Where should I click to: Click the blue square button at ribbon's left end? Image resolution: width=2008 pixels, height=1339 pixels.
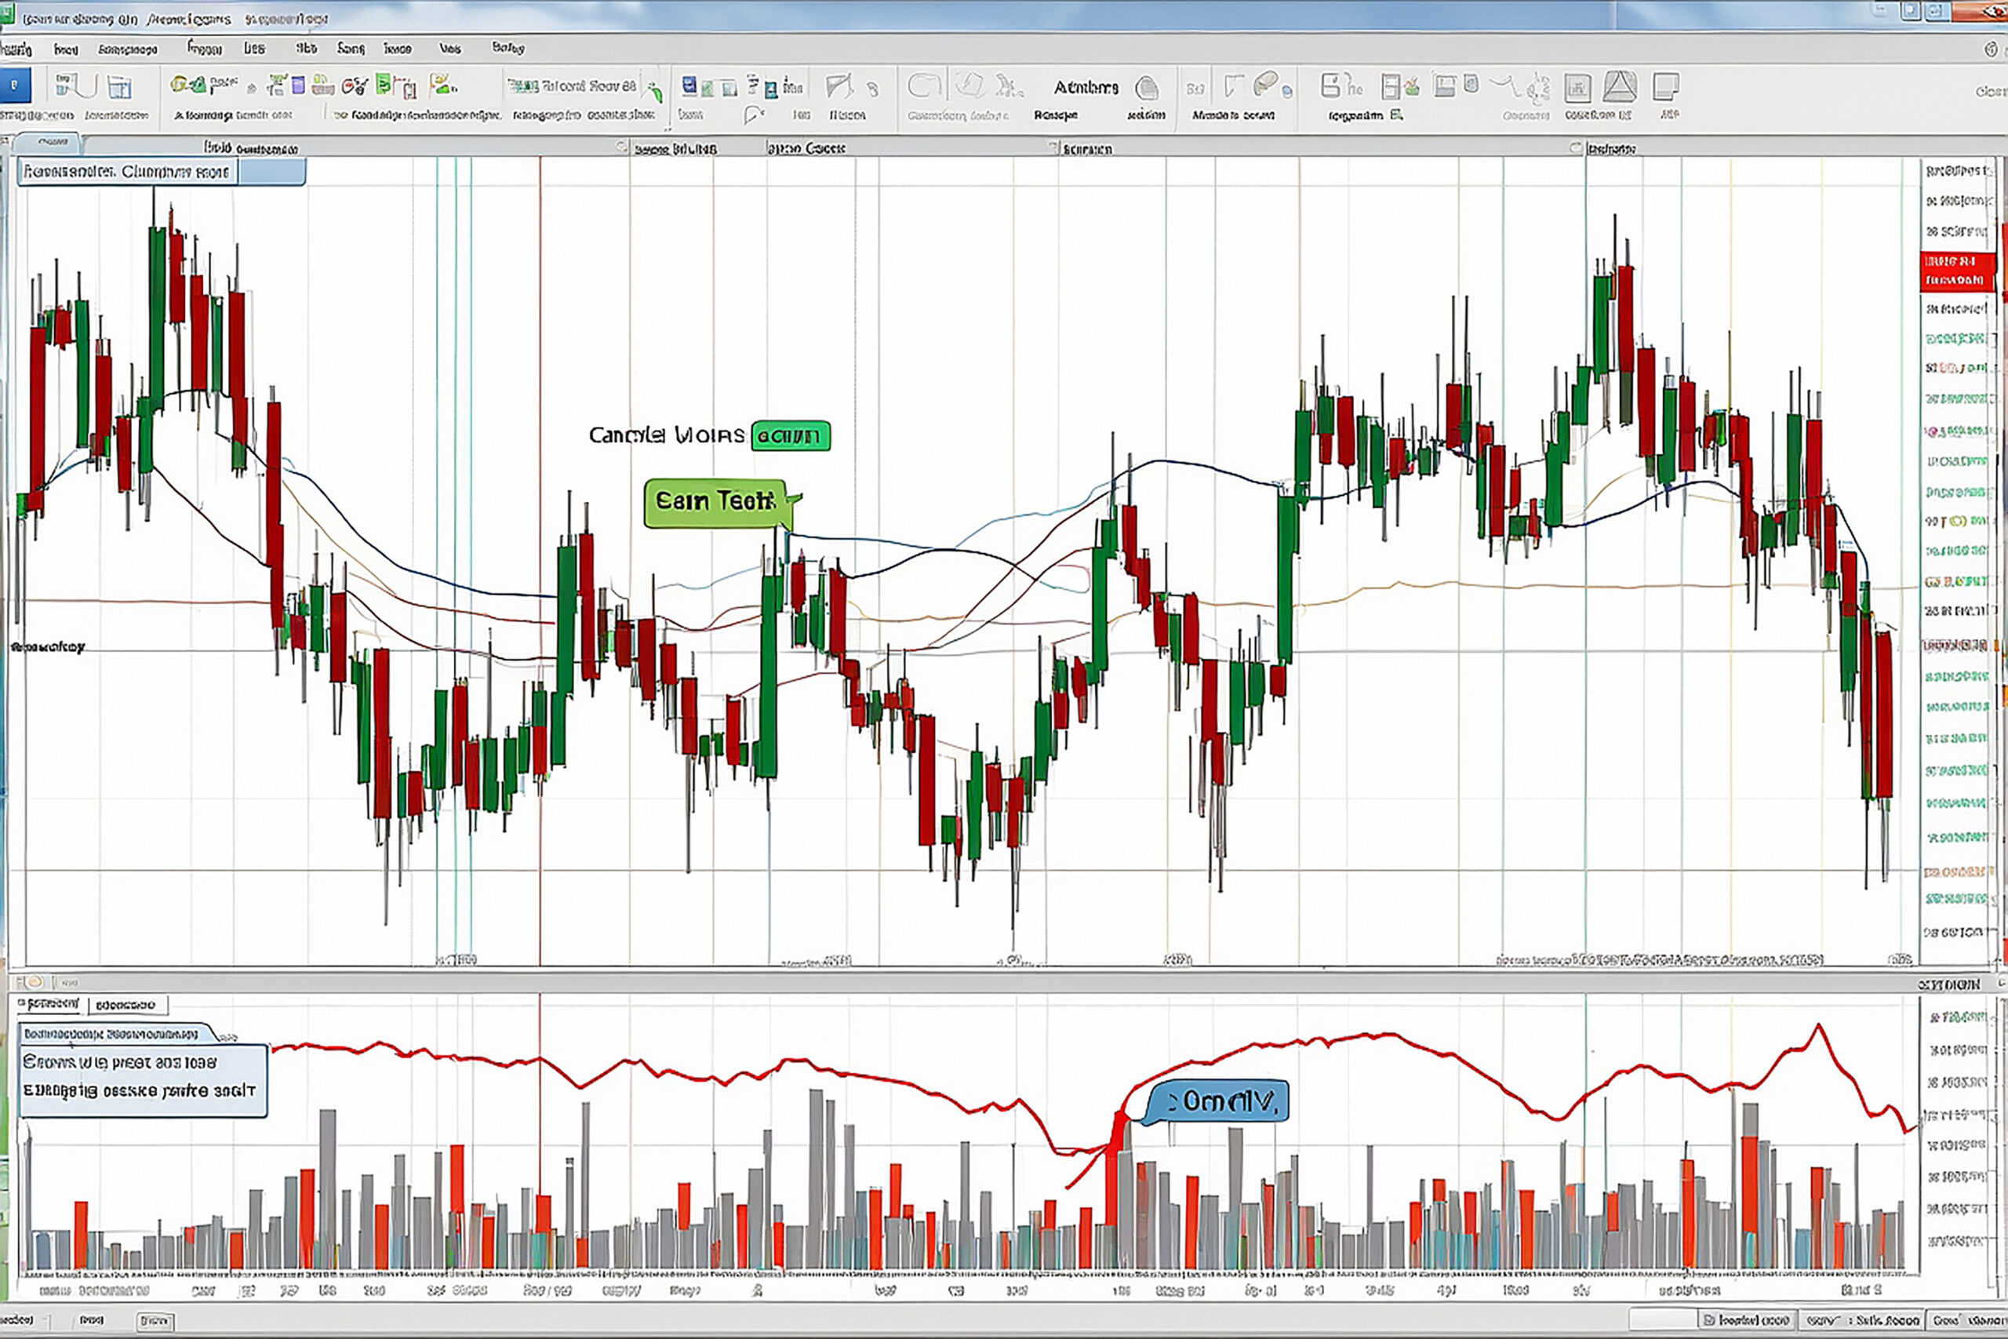click(15, 86)
